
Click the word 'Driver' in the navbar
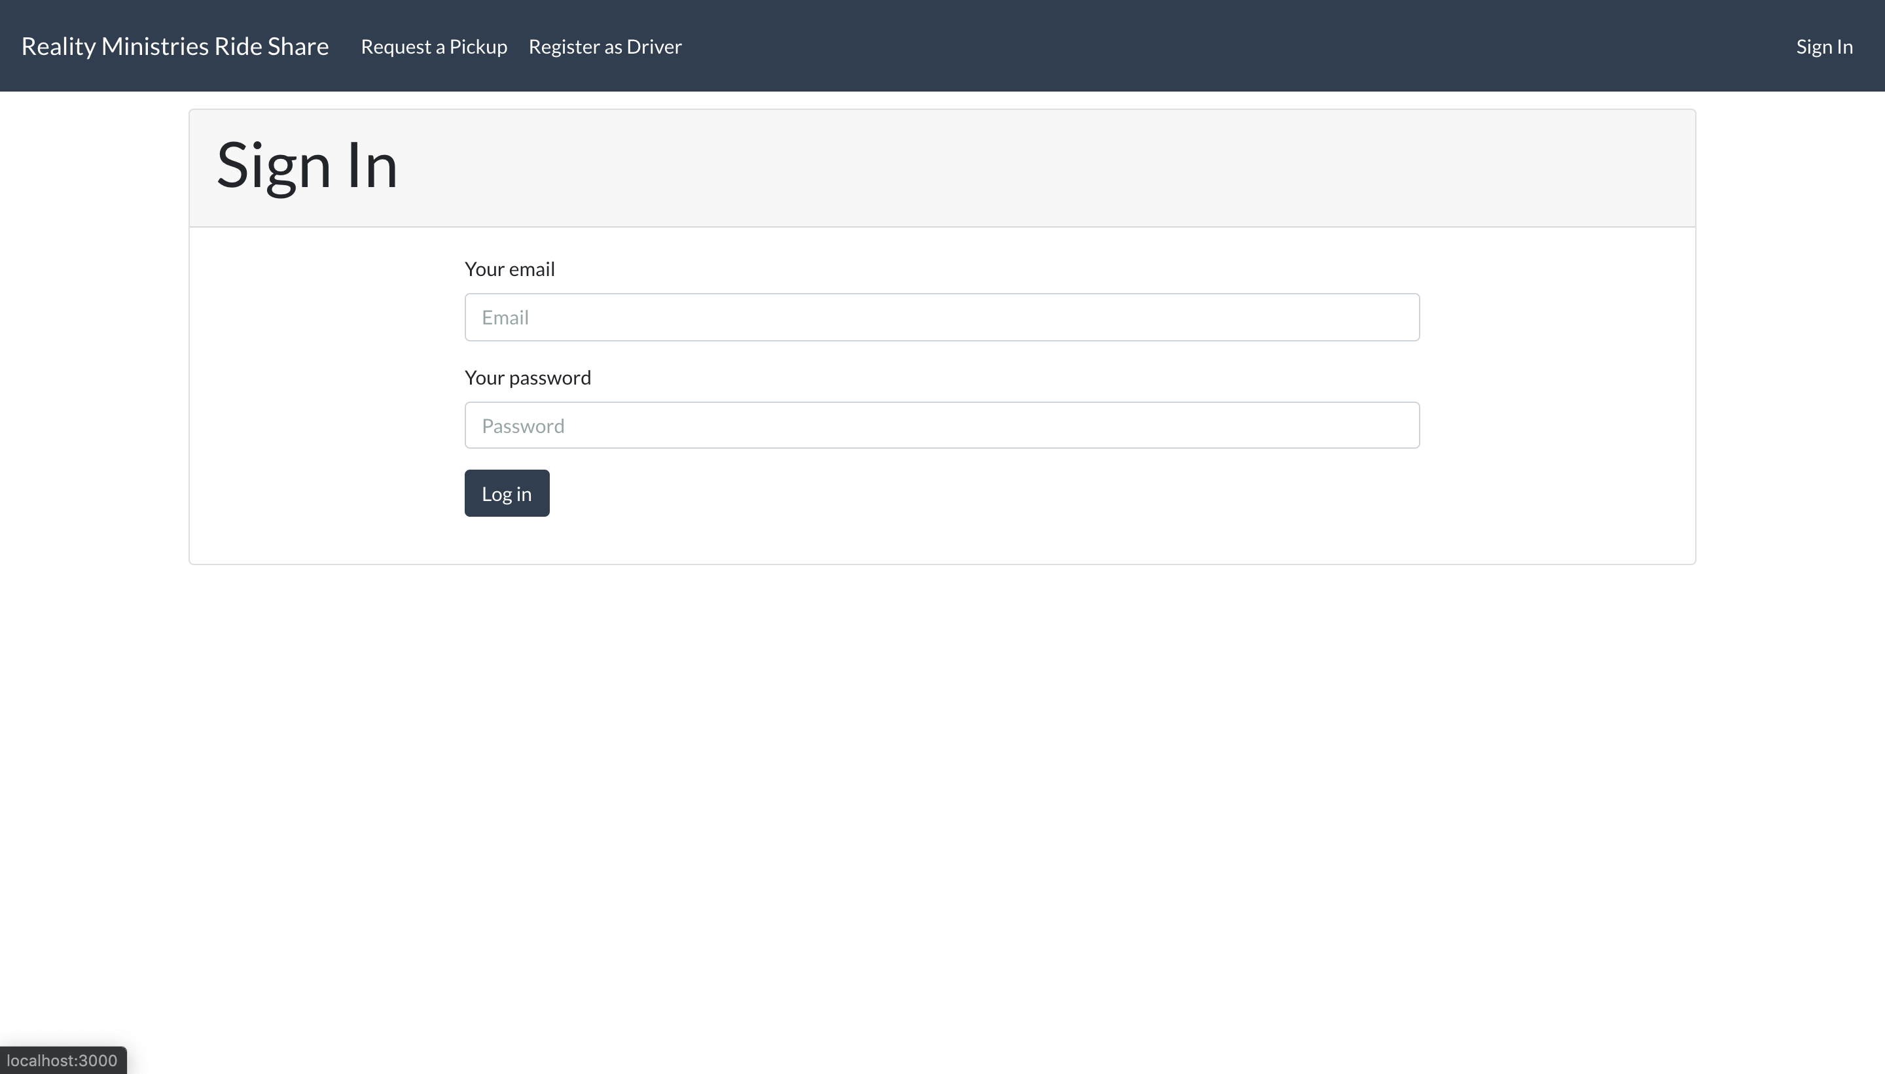click(x=654, y=46)
